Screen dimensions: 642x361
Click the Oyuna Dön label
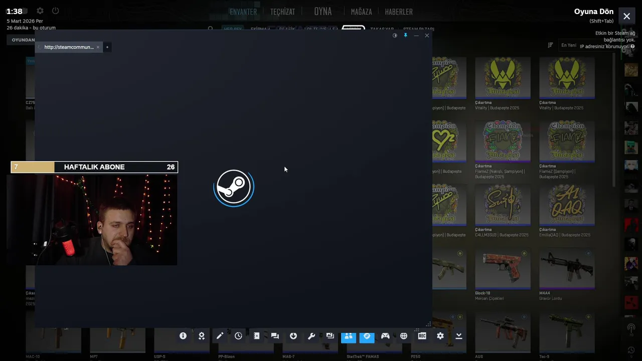point(594,12)
